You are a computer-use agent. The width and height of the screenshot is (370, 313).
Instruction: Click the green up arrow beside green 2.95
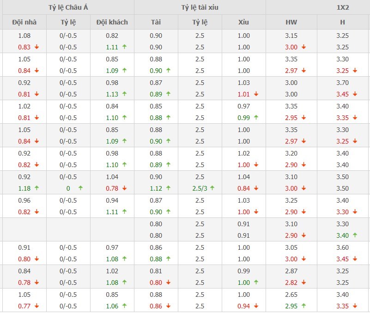click(x=303, y=306)
